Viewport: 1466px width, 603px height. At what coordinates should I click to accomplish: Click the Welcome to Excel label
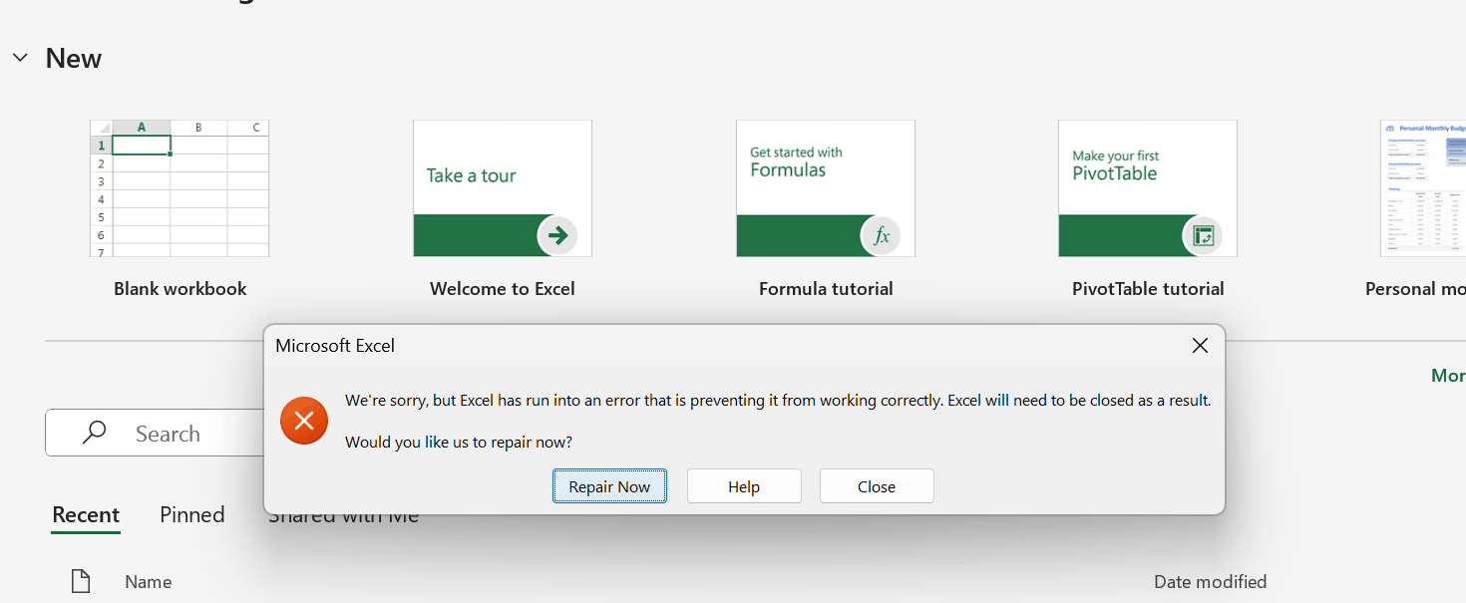pos(503,289)
